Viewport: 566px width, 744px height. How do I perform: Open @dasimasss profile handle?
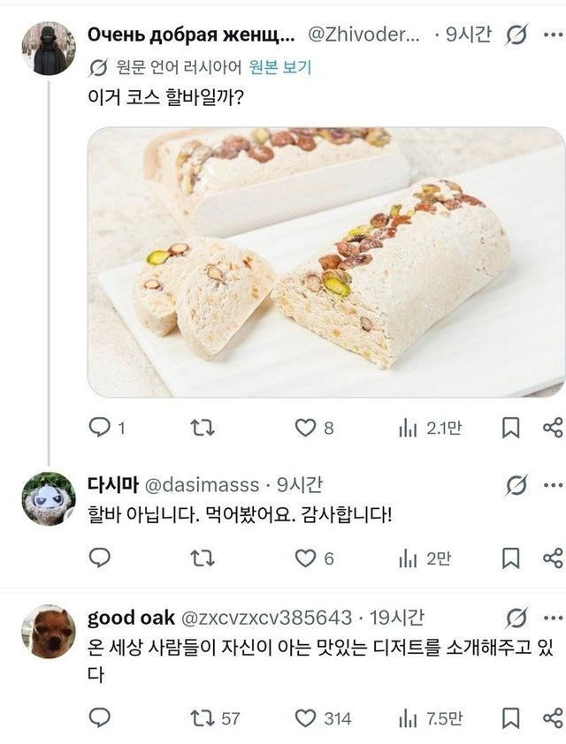click(202, 484)
